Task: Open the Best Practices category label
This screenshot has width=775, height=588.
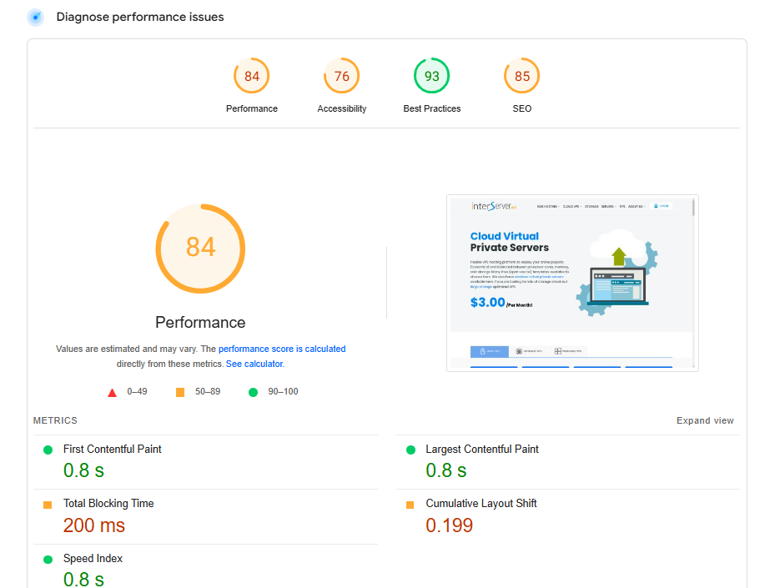Action: [431, 108]
